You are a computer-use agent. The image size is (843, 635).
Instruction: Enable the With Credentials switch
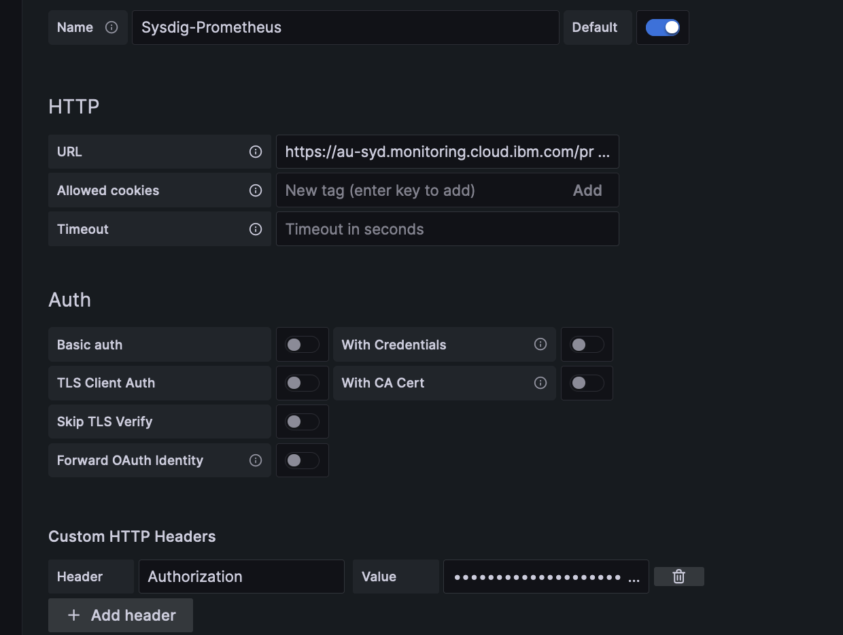[587, 345]
